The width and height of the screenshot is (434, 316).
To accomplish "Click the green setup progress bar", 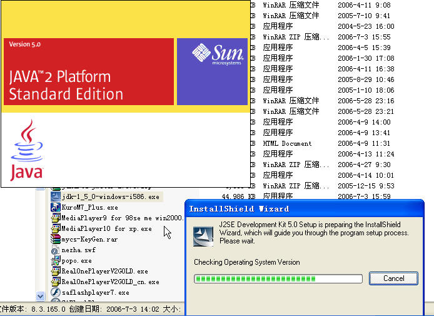I will [x=278, y=278].
